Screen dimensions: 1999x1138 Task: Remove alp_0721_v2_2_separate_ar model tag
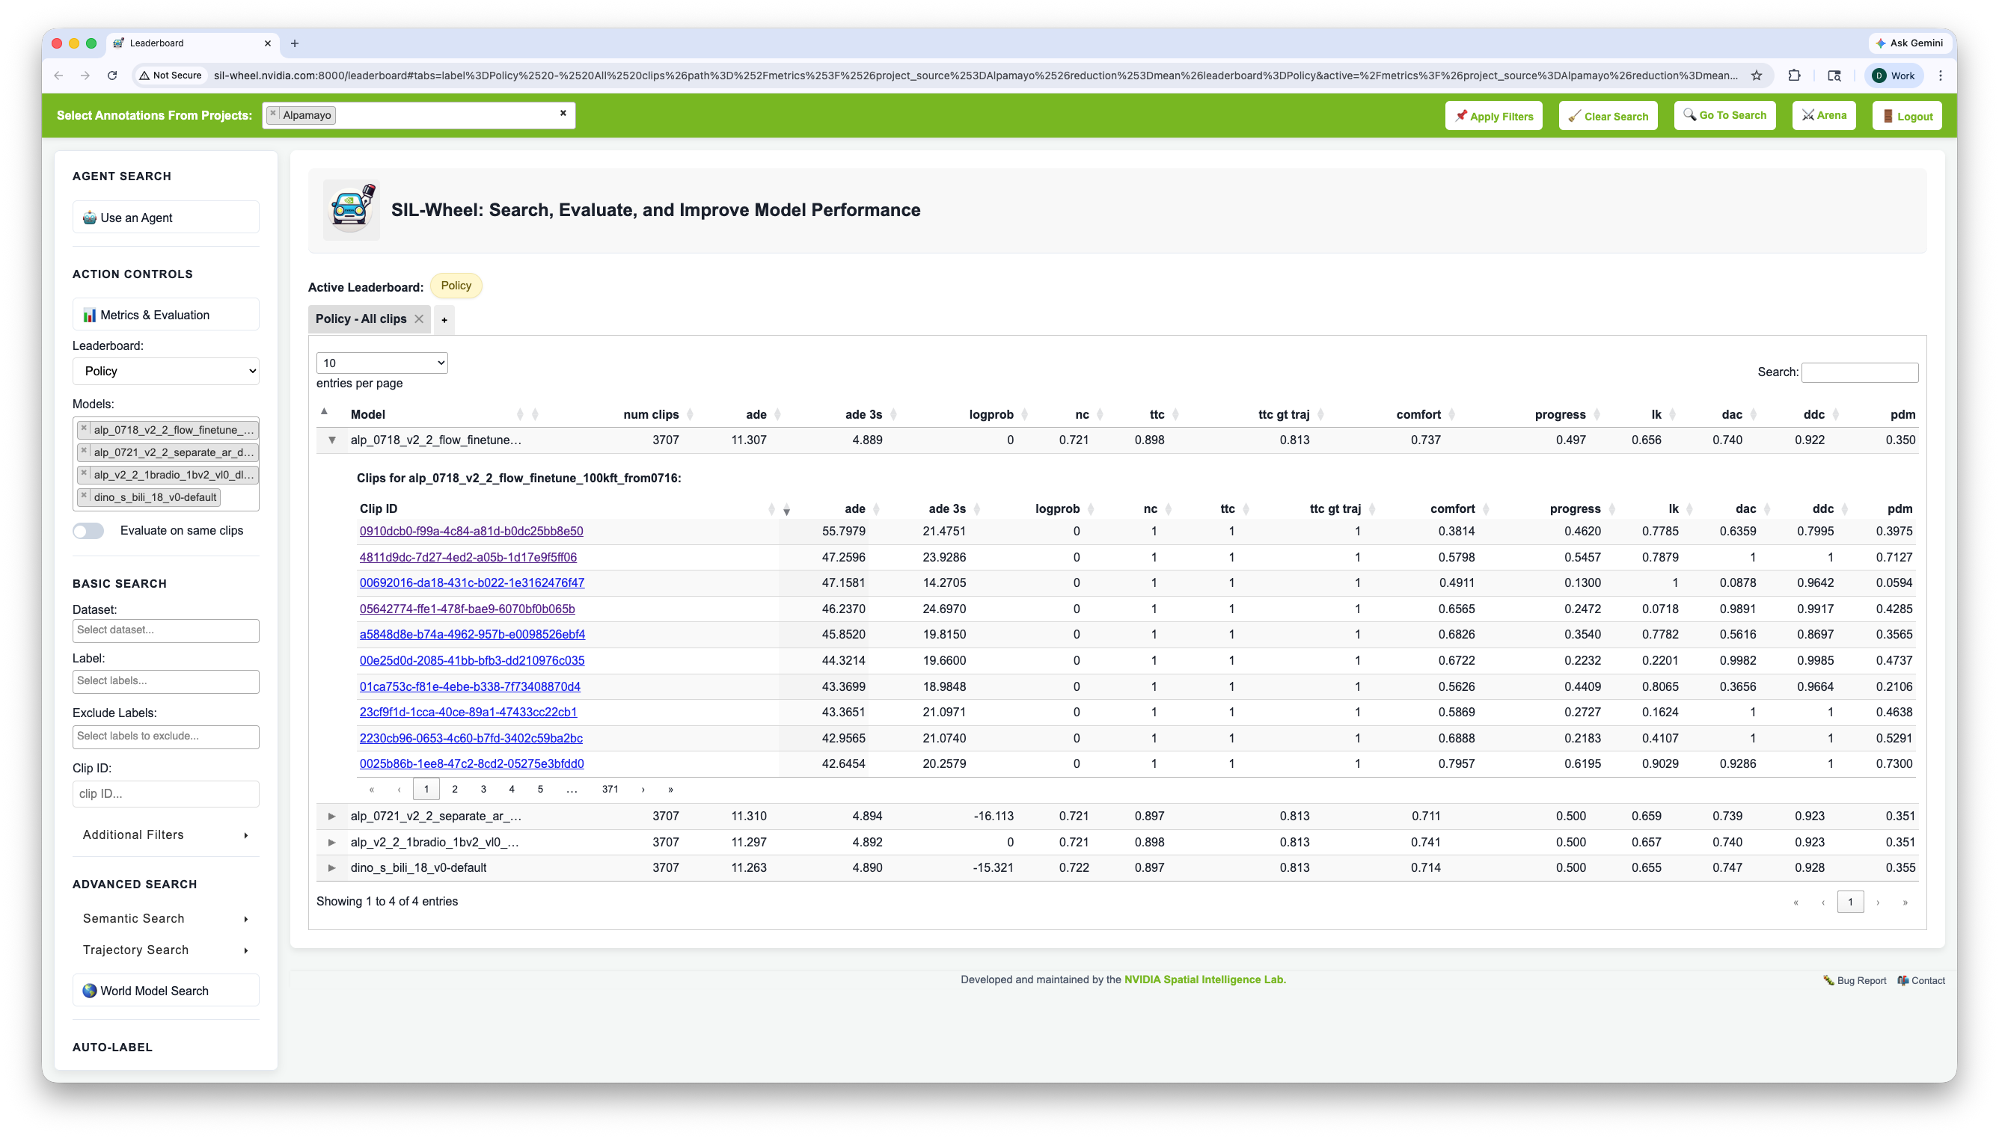(84, 451)
